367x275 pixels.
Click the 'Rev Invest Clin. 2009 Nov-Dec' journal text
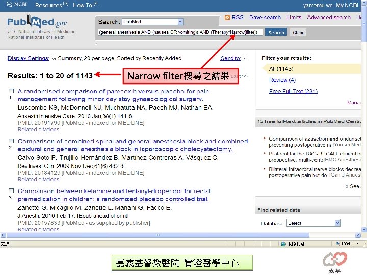pyautogui.click(x=71, y=166)
